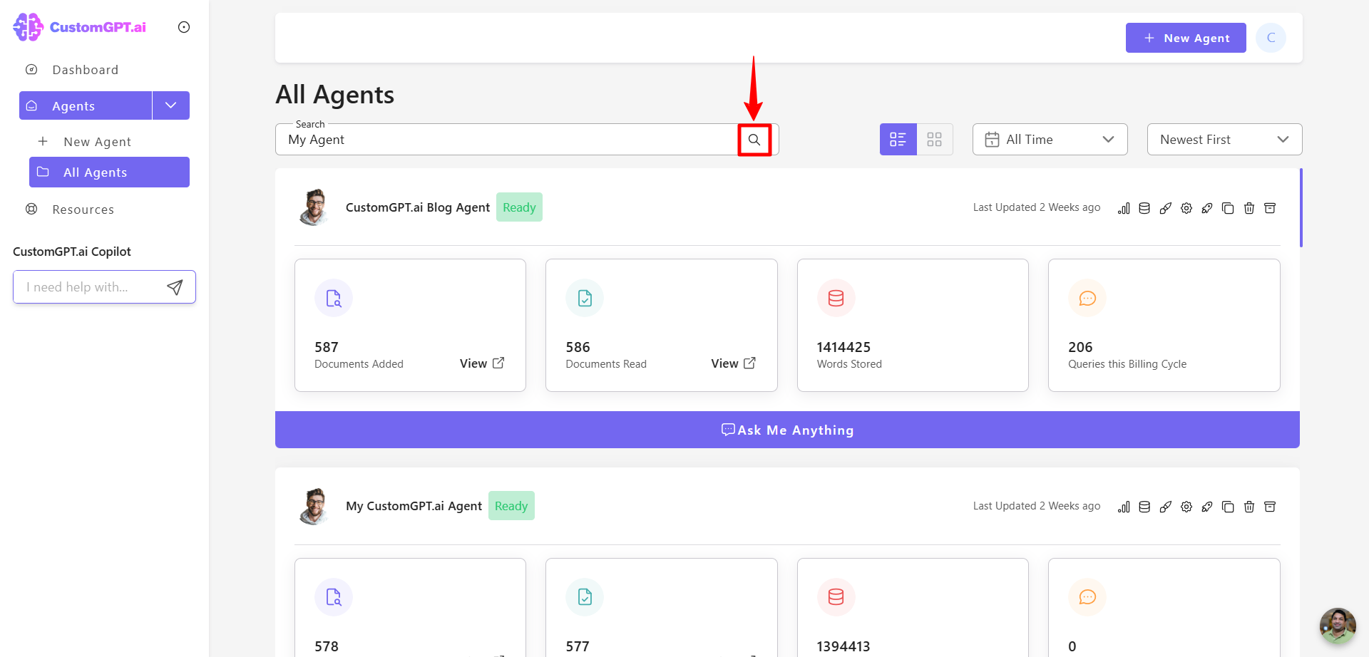Open the My CustomGPT.ai Agent paintbrush icon
The image size is (1369, 657).
1166,507
